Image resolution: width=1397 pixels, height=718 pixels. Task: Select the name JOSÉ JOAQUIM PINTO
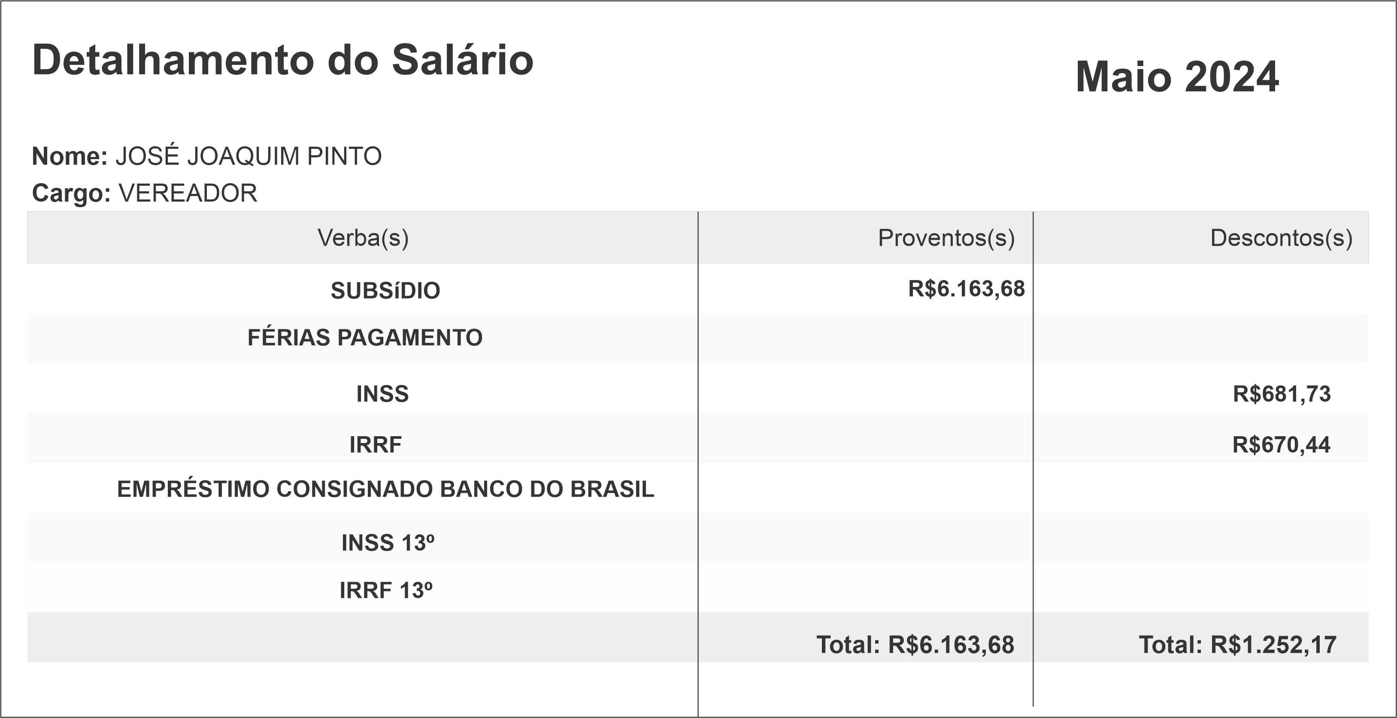click(x=248, y=157)
